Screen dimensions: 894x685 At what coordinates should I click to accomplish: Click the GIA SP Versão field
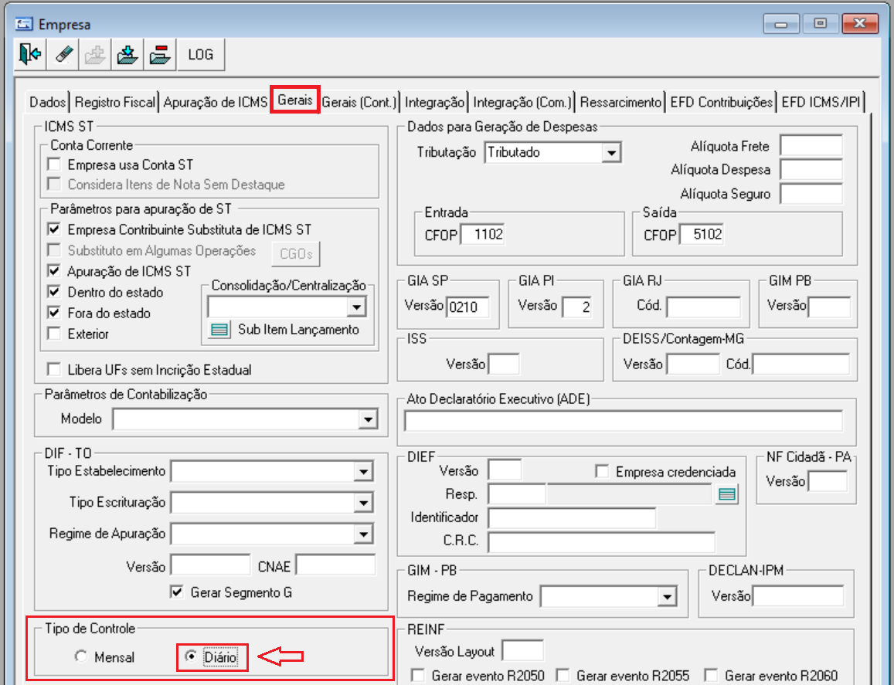point(467,307)
